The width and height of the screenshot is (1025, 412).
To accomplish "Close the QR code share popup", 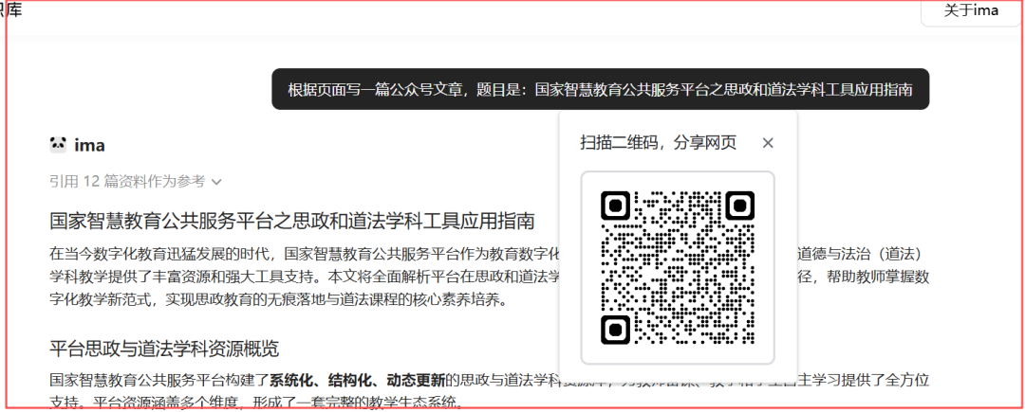I will tap(768, 143).
